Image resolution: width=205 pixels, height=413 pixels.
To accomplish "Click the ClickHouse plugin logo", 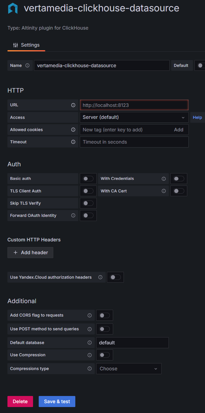I will [x=12, y=8].
